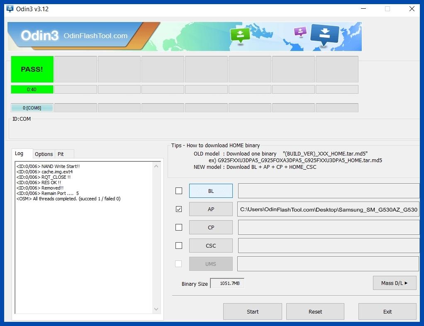
Task: Click log line 'cache.img.ext4'
Action: 45,172
